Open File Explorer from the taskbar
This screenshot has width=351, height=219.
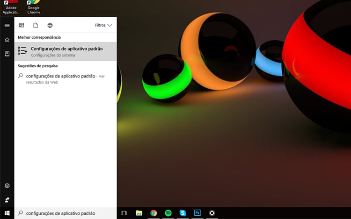coord(139,213)
